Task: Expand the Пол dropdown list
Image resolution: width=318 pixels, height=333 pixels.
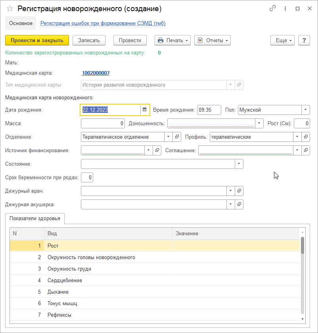Action: point(306,110)
